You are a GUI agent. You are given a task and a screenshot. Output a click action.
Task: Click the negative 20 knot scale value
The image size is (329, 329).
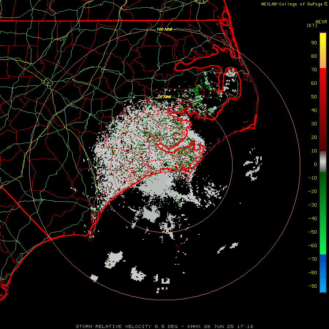click(x=313, y=191)
